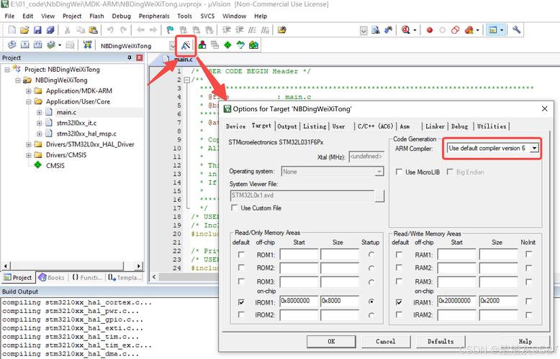This screenshot has height=359, width=560.
Task: Click the Cut scissors icon
Action: point(67,30)
